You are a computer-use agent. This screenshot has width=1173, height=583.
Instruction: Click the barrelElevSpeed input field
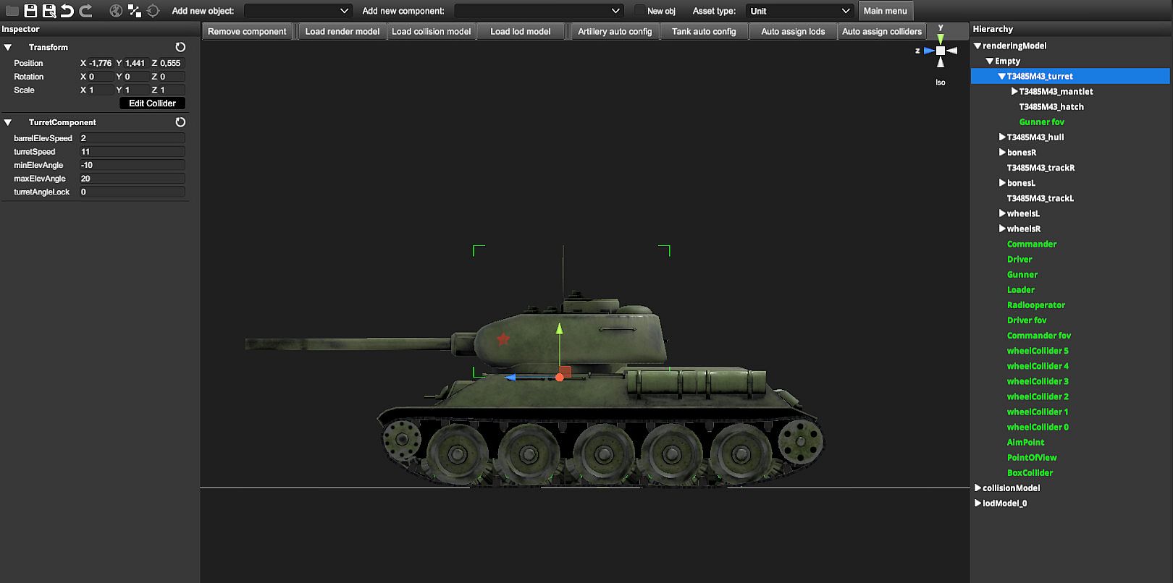click(x=132, y=138)
